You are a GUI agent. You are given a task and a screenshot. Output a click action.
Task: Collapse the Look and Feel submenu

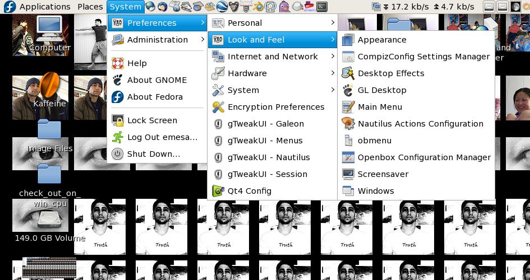(273, 40)
